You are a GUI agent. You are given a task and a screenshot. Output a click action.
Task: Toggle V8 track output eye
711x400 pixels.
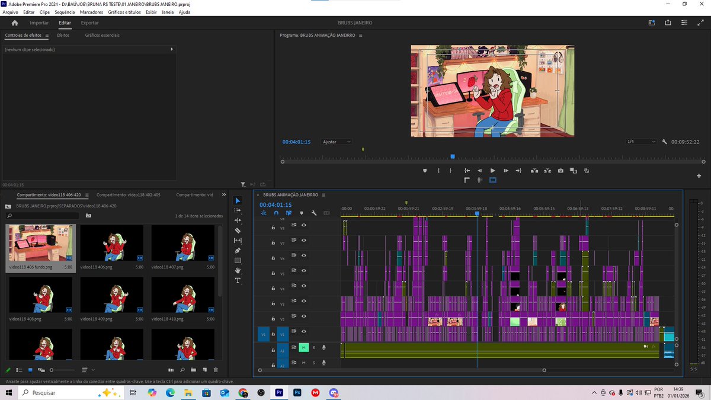tap(303, 225)
